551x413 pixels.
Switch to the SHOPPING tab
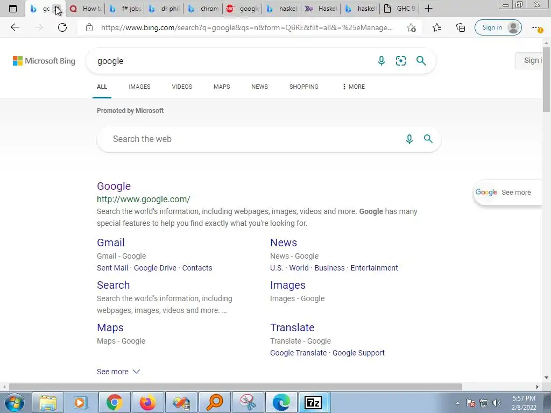[304, 87]
